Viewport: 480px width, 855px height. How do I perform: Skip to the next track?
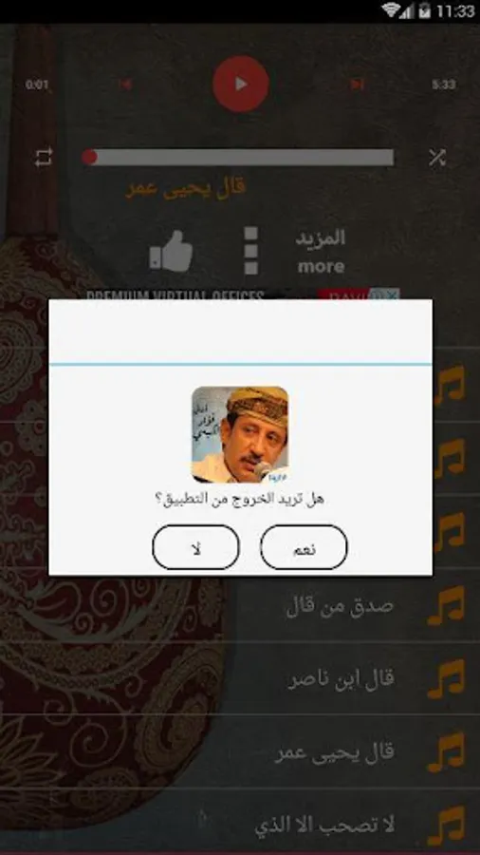357,84
